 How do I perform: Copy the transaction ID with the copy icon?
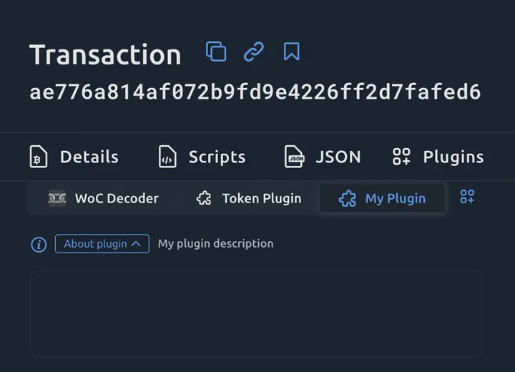[x=216, y=52]
